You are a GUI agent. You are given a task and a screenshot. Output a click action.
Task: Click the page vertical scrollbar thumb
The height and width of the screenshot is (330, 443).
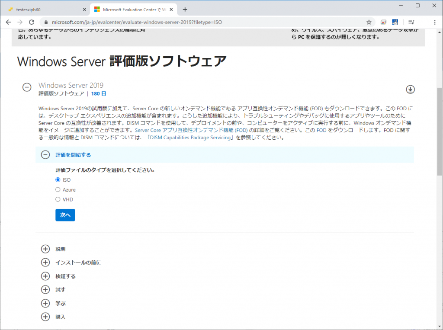click(440, 131)
